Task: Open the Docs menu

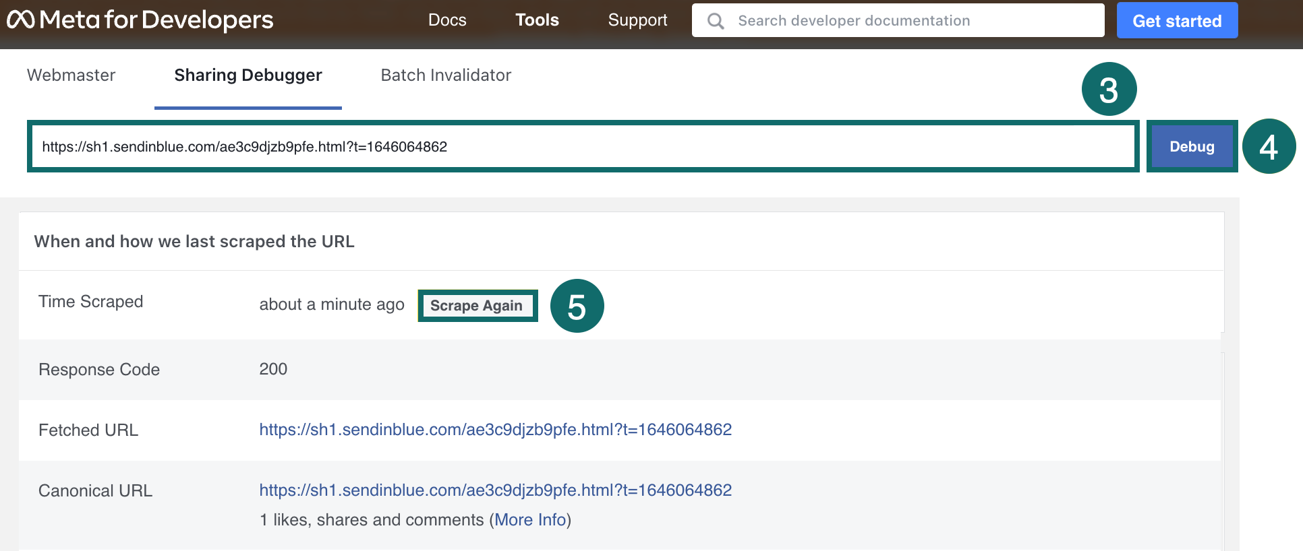Action: 447,20
